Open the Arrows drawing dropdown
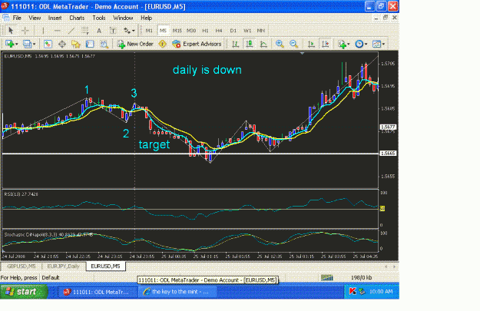 coord(129,31)
